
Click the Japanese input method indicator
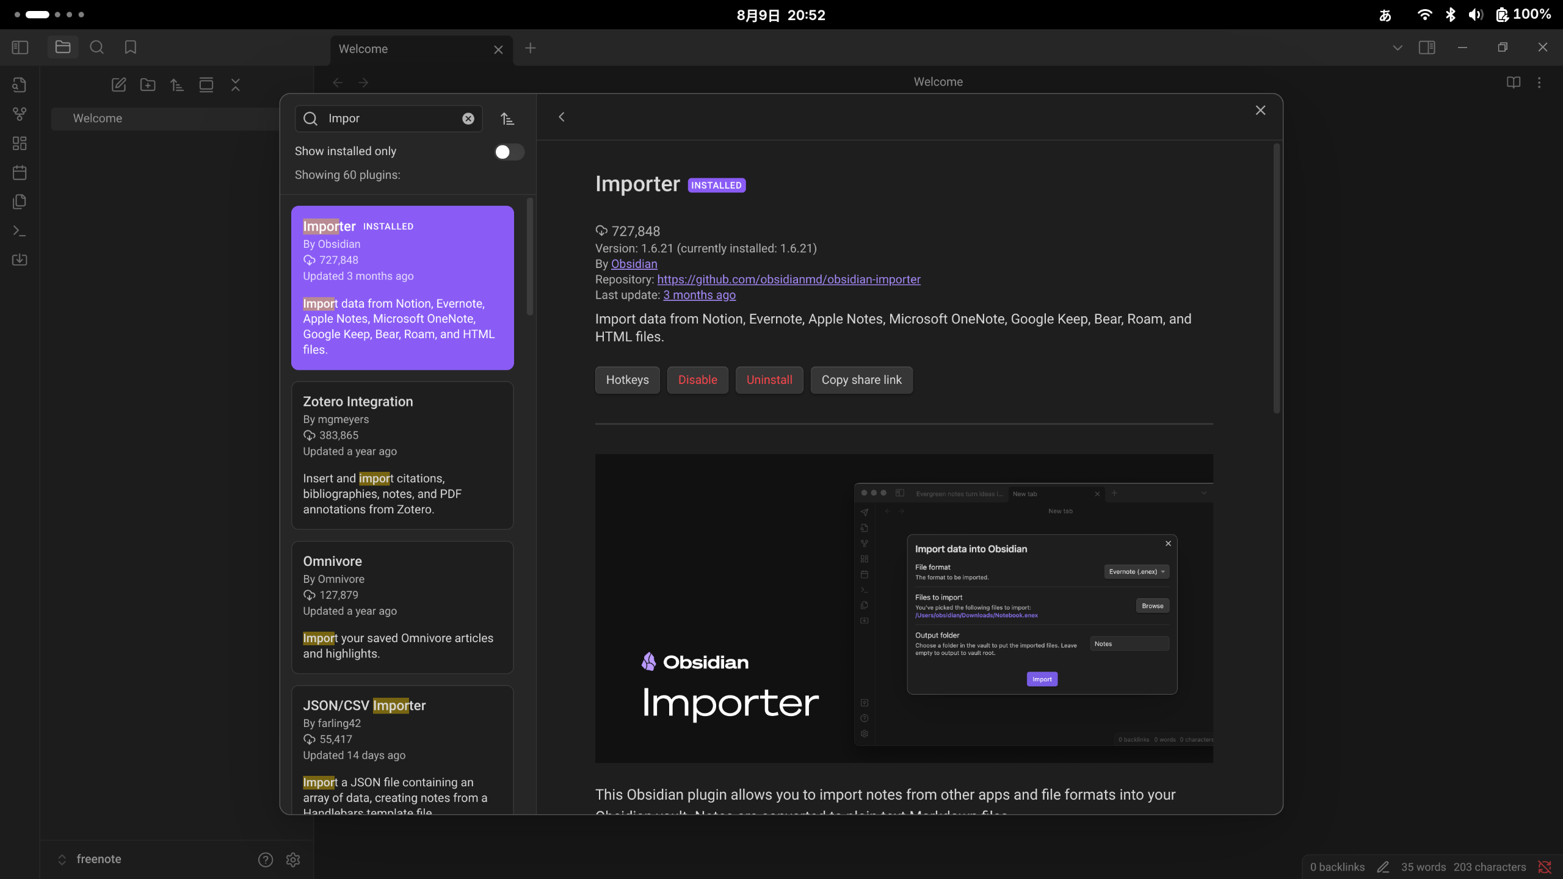click(1385, 15)
